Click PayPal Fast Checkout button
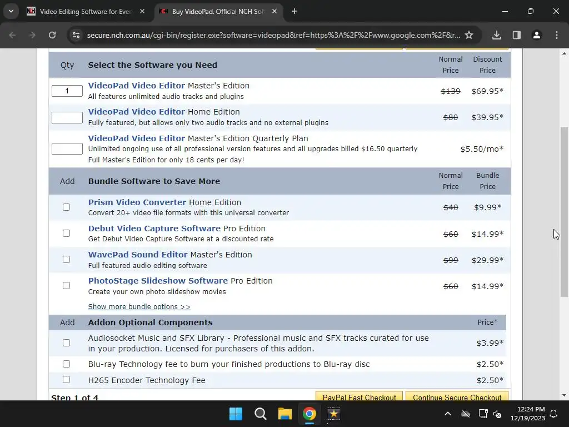The width and height of the screenshot is (569, 427). tap(360, 397)
